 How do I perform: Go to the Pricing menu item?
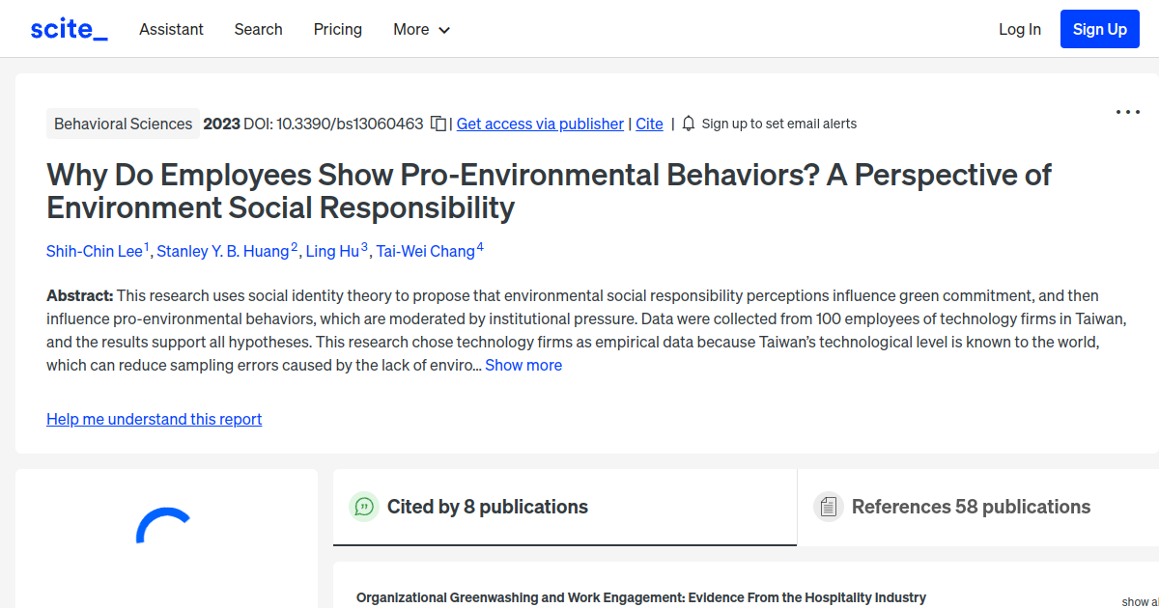point(337,29)
